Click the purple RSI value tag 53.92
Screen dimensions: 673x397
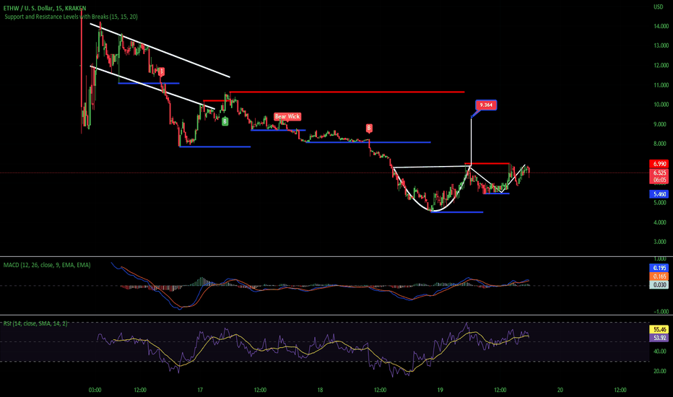tap(660, 338)
